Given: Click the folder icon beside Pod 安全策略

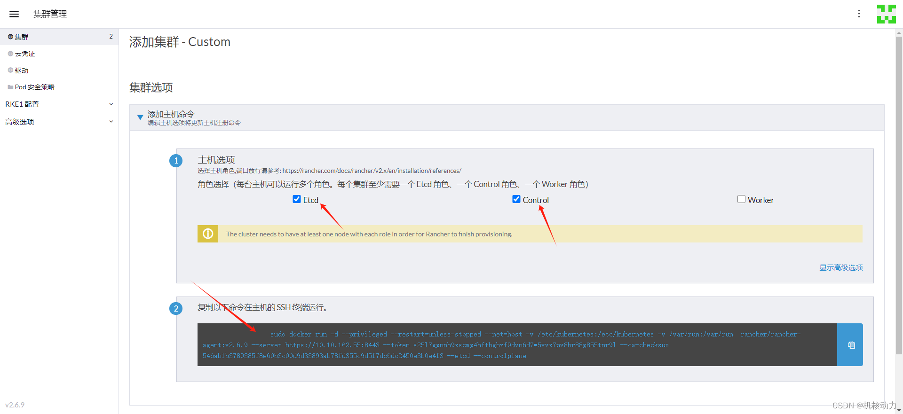Looking at the screenshot, I should click(10, 87).
